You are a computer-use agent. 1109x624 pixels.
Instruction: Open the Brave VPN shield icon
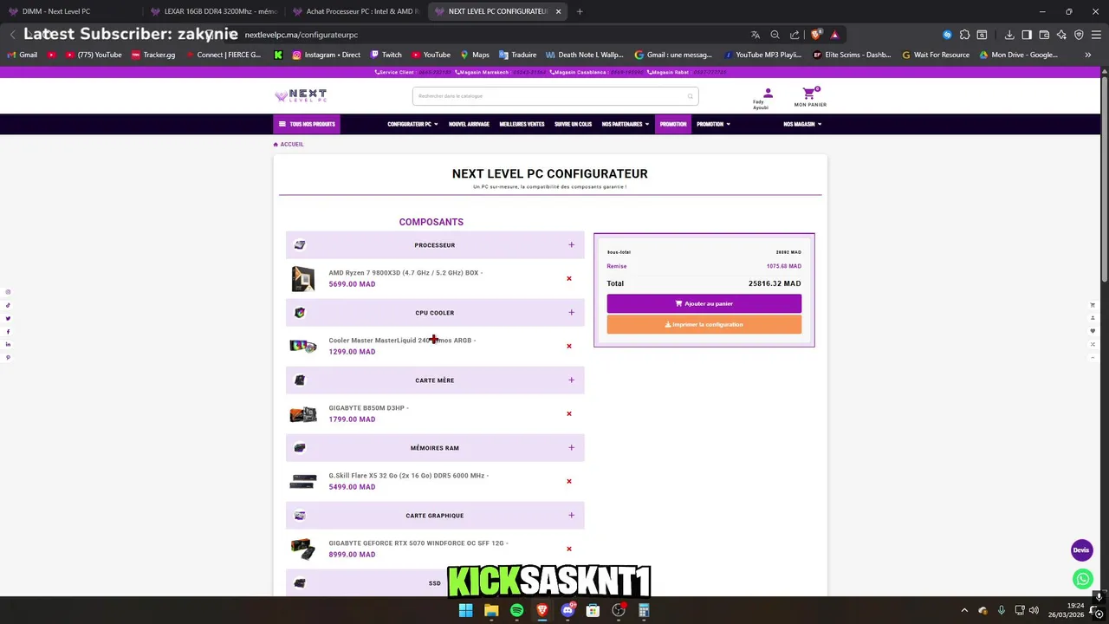[1079, 35]
